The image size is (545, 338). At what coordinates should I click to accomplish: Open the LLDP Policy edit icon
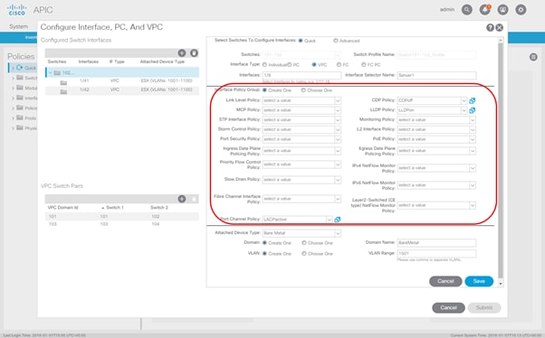(x=472, y=110)
